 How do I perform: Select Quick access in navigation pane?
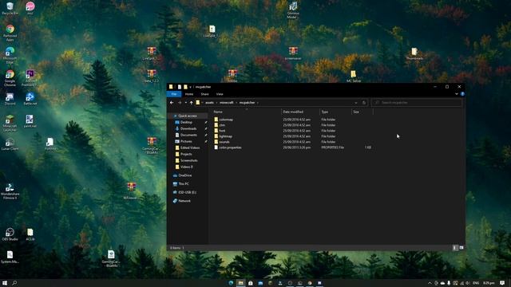[x=188, y=116]
